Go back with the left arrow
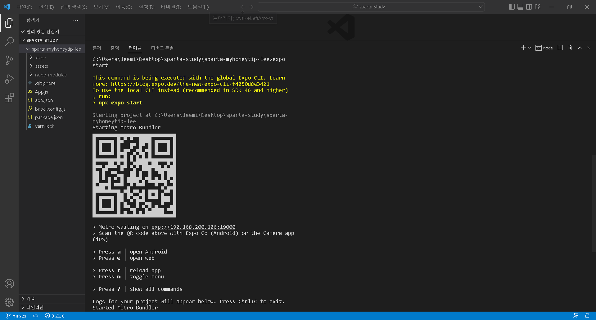596x320 pixels. [x=243, y=7]
